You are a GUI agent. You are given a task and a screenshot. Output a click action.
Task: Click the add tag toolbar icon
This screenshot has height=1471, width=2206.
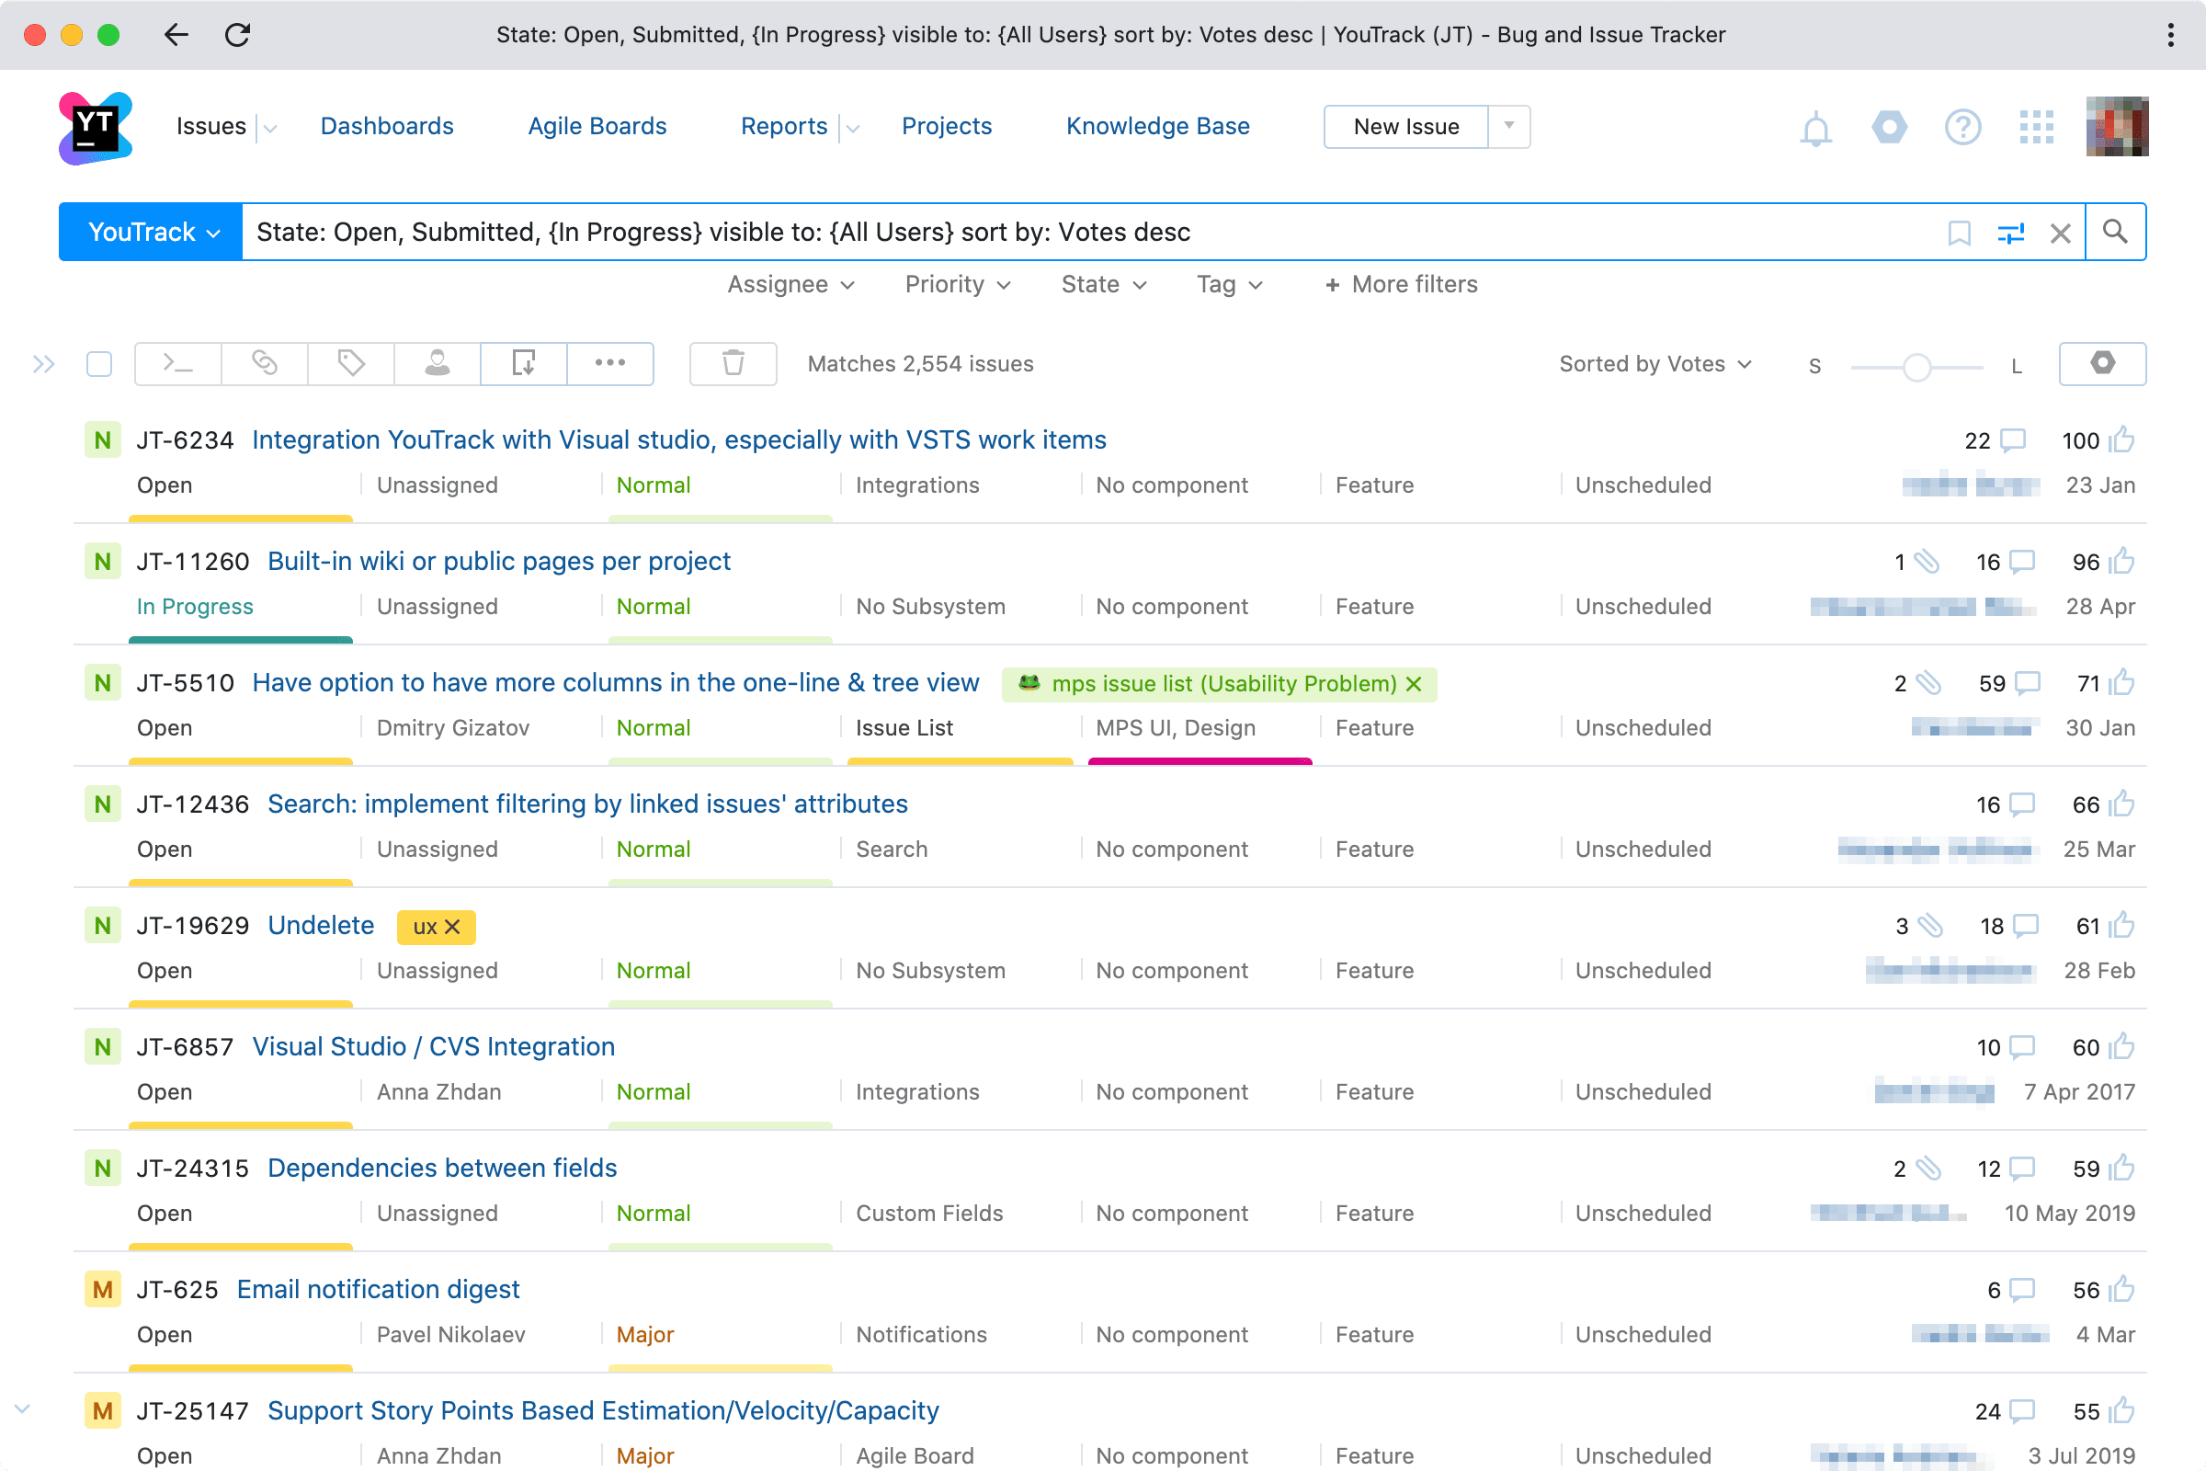pos(351,363)
